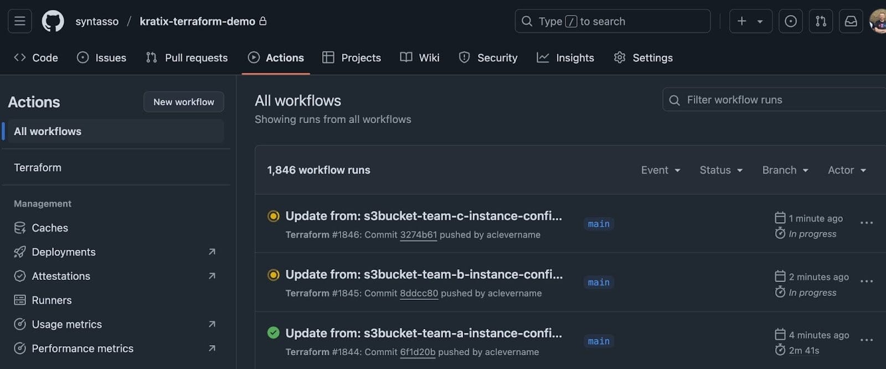This screenshot has width=886, height=369.
Task: Click main branch label on run #1845
Action: click(599, 283)
